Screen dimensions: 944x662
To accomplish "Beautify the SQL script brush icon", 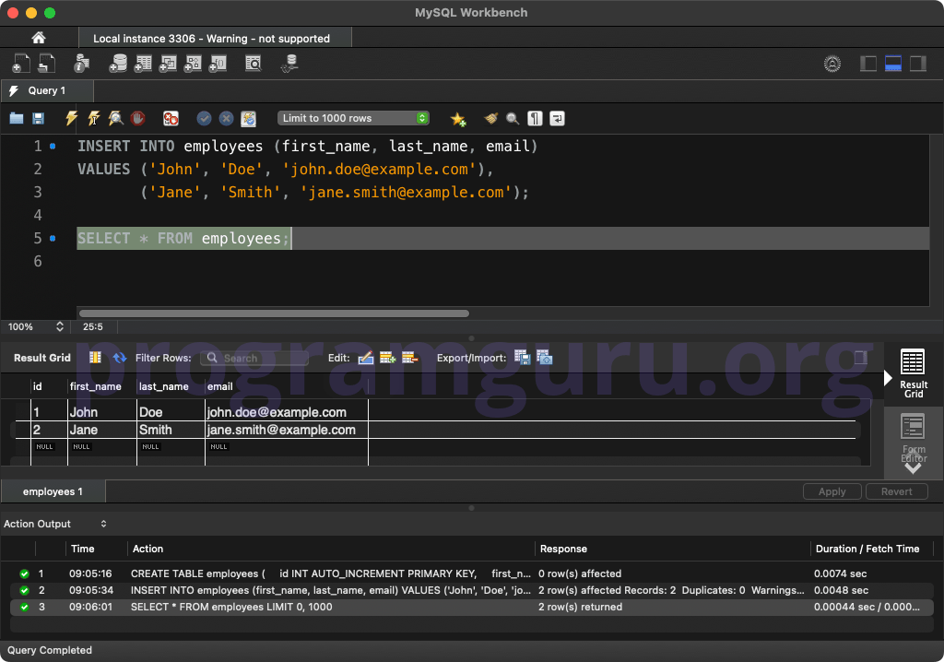I will 491,119.
